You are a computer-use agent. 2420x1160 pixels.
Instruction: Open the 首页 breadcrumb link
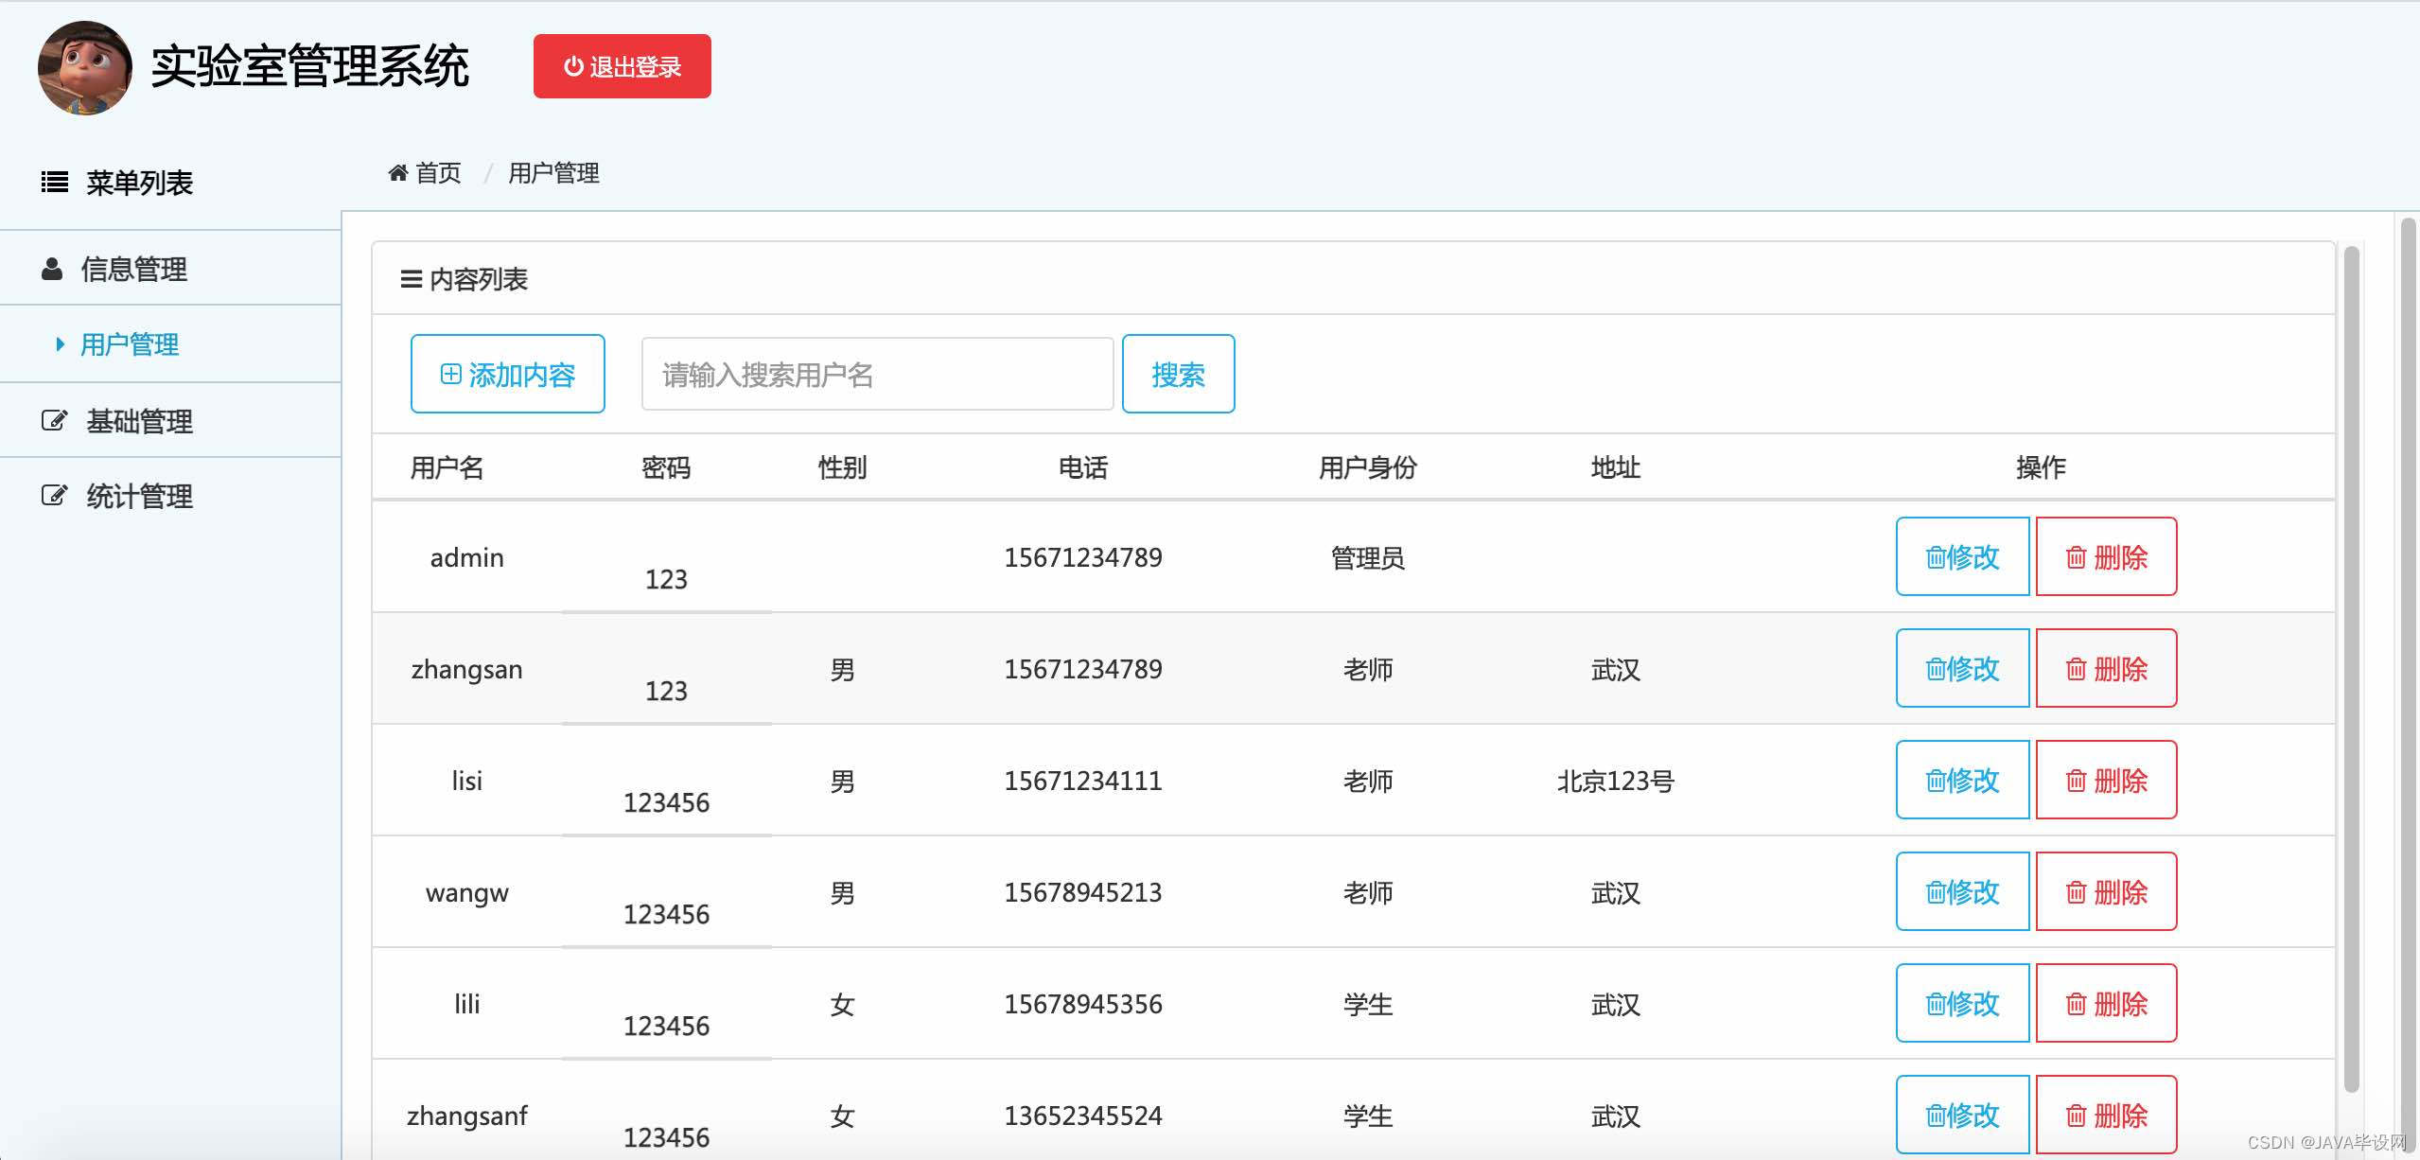pyautogui.click(x=438, y=173)
